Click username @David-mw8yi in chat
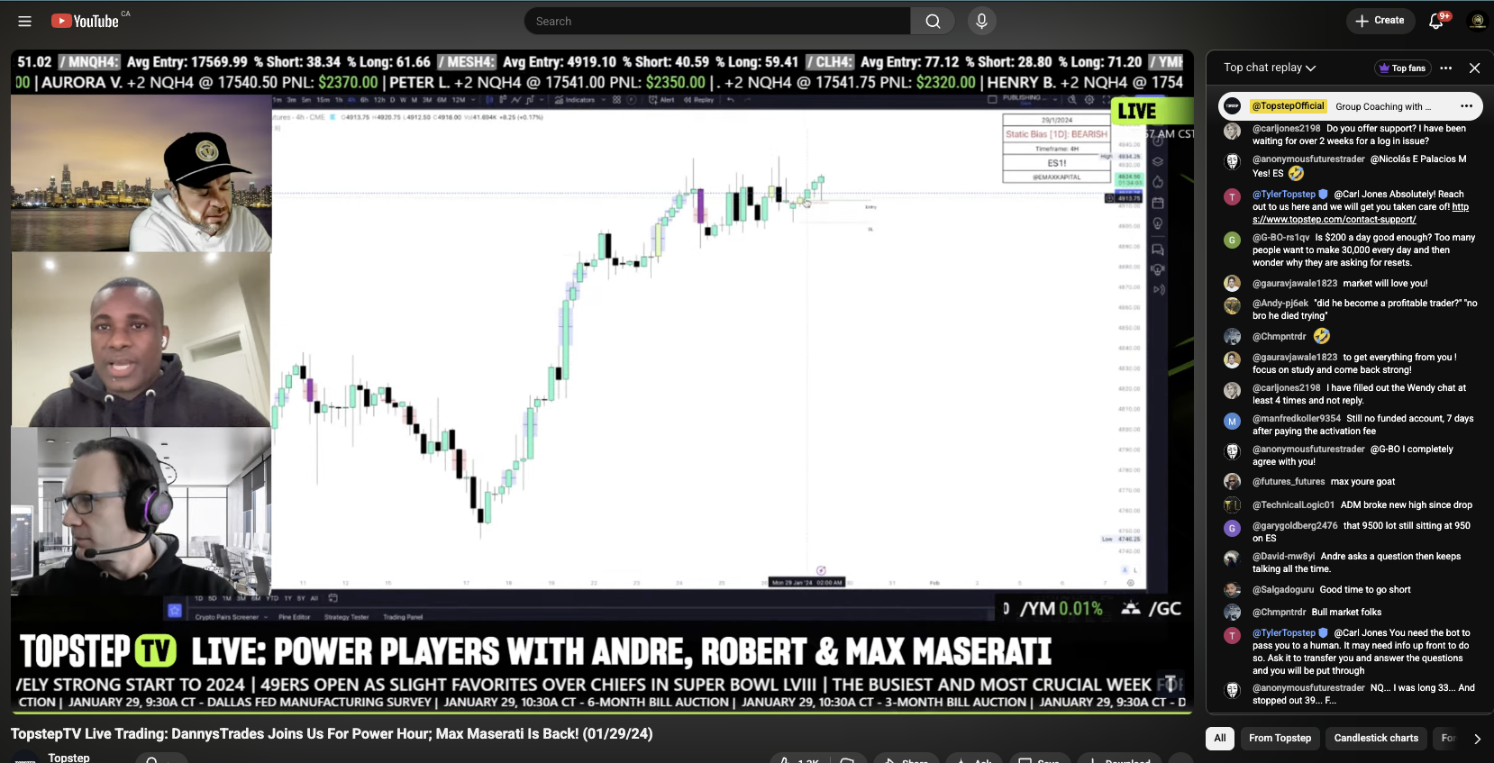This screenshot has height=763, width=1494. pyautogui.click(x=1283, y=557)
